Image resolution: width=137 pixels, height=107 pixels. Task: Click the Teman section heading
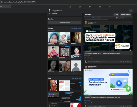(50, 28)
